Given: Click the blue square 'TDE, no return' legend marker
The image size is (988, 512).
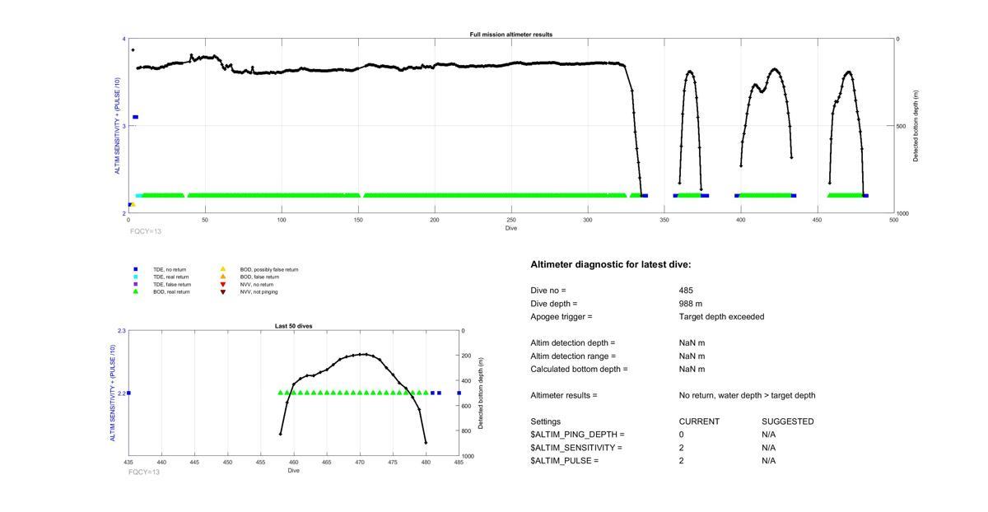Looking at the screenshot, I should click(x=135, y=269).
